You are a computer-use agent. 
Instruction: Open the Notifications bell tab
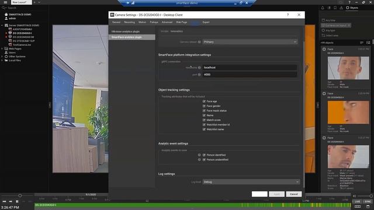tap(323, 8)
